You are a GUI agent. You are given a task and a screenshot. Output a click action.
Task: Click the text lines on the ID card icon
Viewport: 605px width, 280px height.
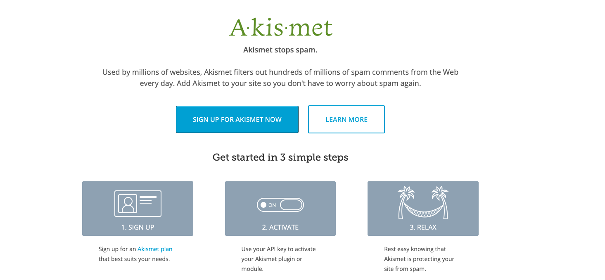point(148,199)
